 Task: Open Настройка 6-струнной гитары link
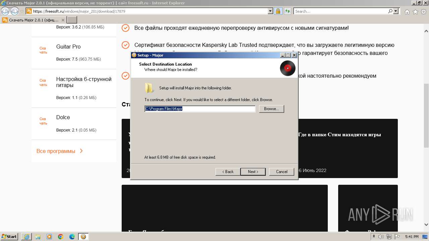pos(84,82)
